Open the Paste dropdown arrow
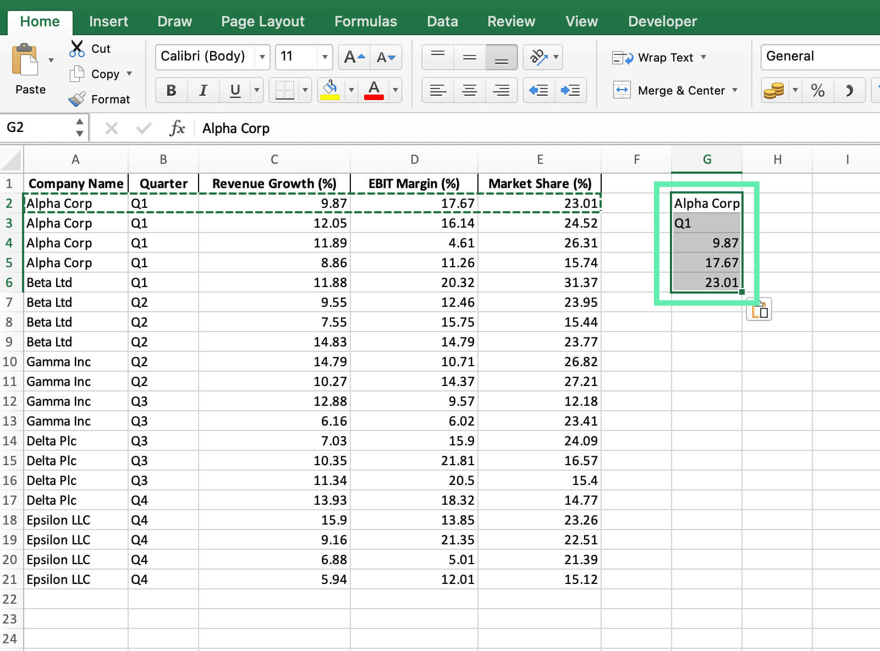 (51, 60)
